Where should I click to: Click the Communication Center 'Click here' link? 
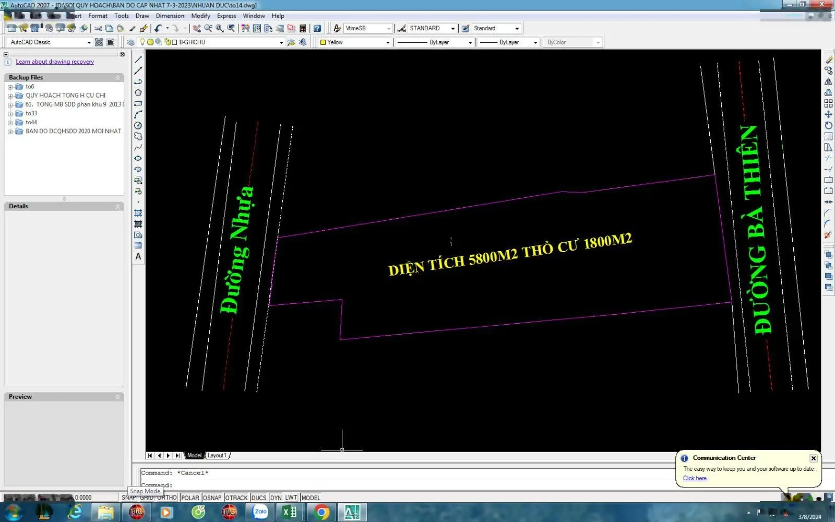[x=695, y=478]
